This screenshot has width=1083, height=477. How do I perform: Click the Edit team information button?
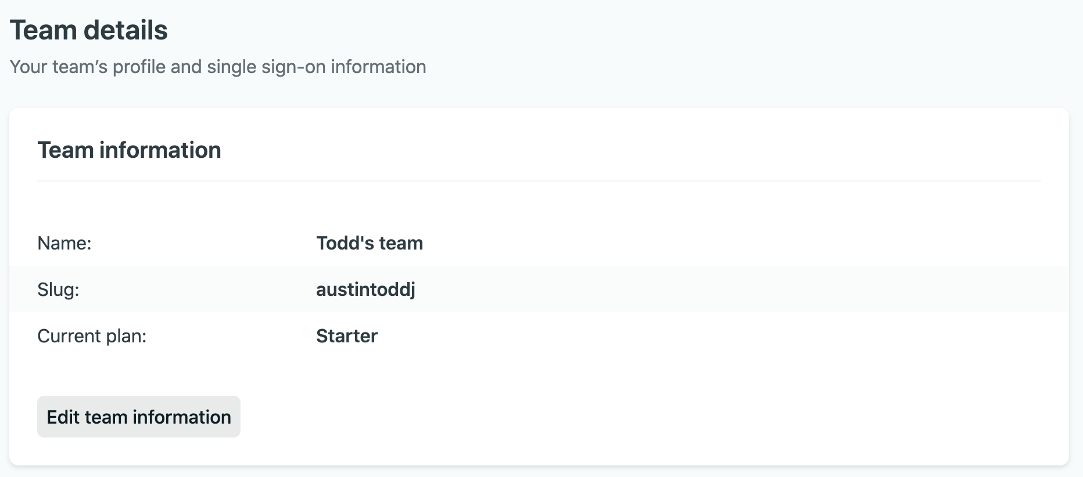139,417
